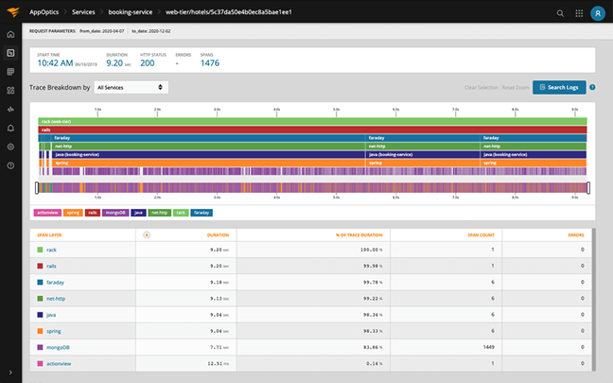613x383 pixels.
Task: Open the Help question mark sidebar icon
Action: pos(10,165)
